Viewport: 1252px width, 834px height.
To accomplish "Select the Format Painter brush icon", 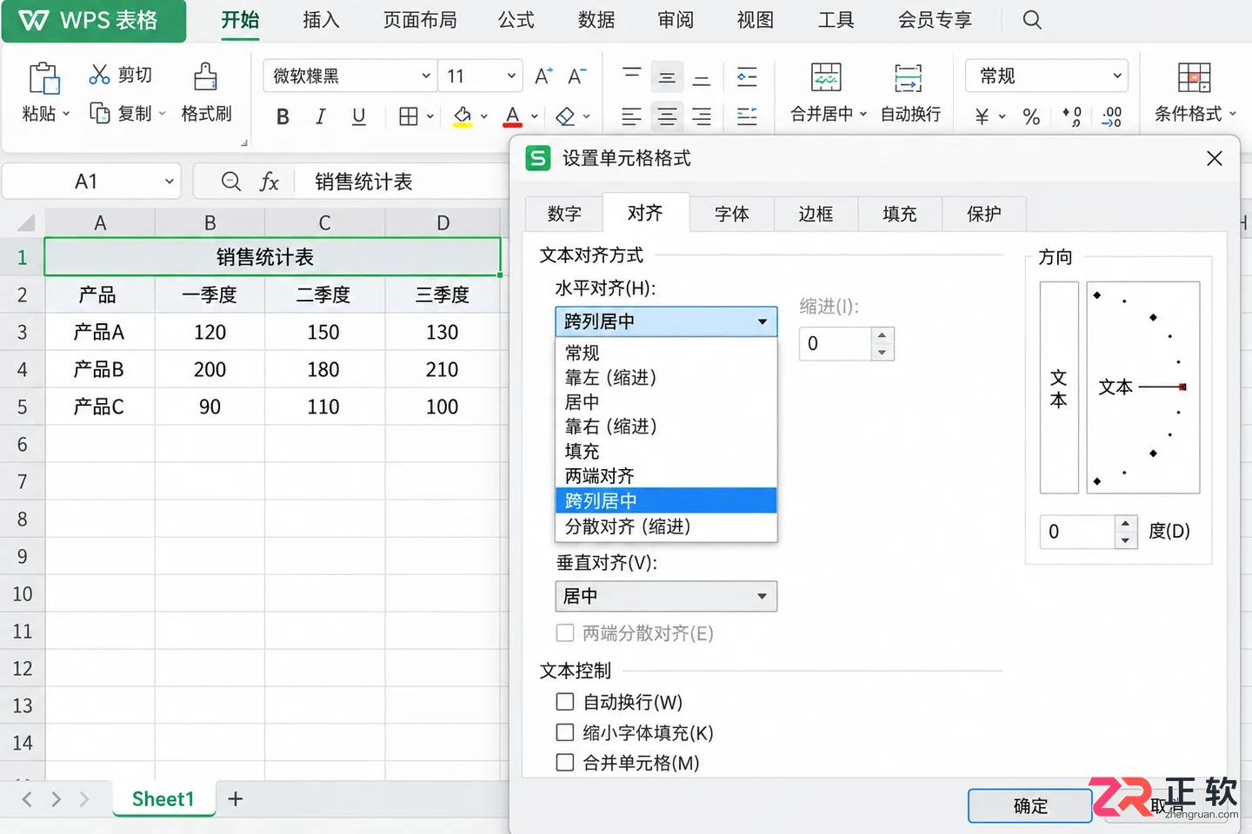I will [205, 77].
